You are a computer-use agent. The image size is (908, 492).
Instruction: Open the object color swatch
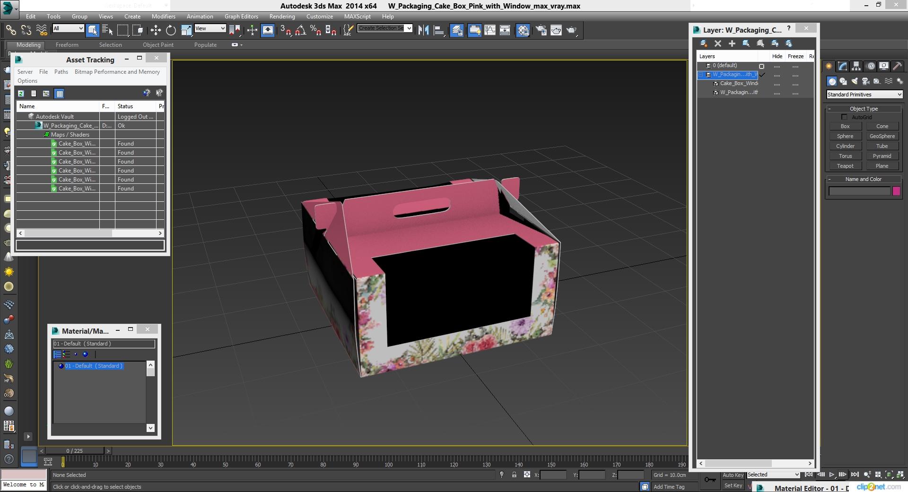coord(896,191)
